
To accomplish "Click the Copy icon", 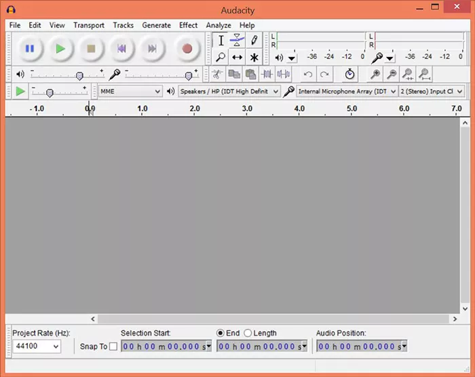I will (234, 74).
